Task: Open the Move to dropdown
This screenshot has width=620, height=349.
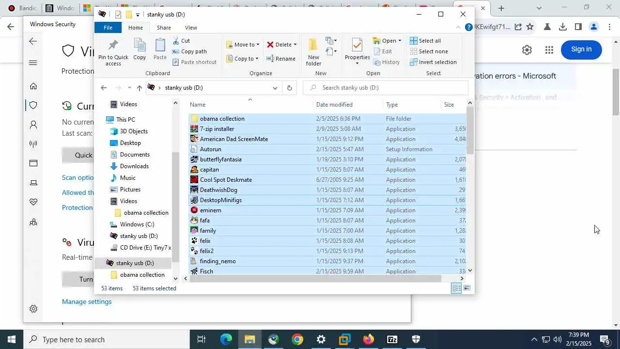Action: [243, 45]
